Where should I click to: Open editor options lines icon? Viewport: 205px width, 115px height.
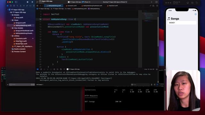[153, 6]
